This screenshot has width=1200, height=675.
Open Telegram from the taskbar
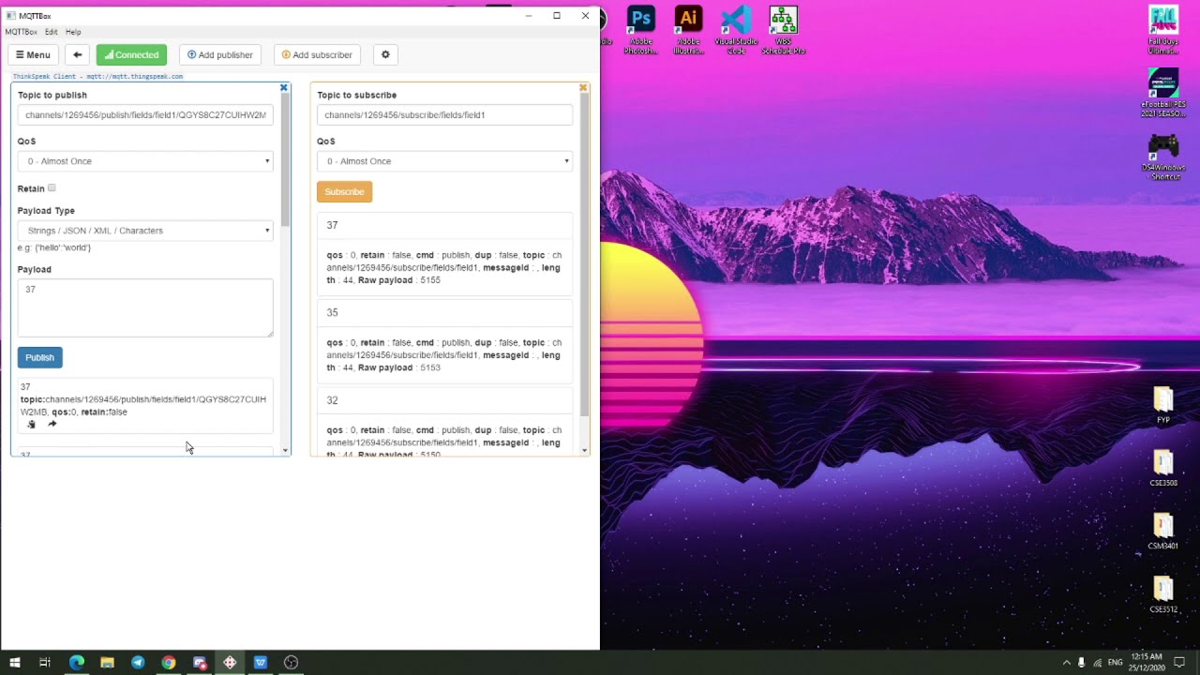[x=138, y=662]
